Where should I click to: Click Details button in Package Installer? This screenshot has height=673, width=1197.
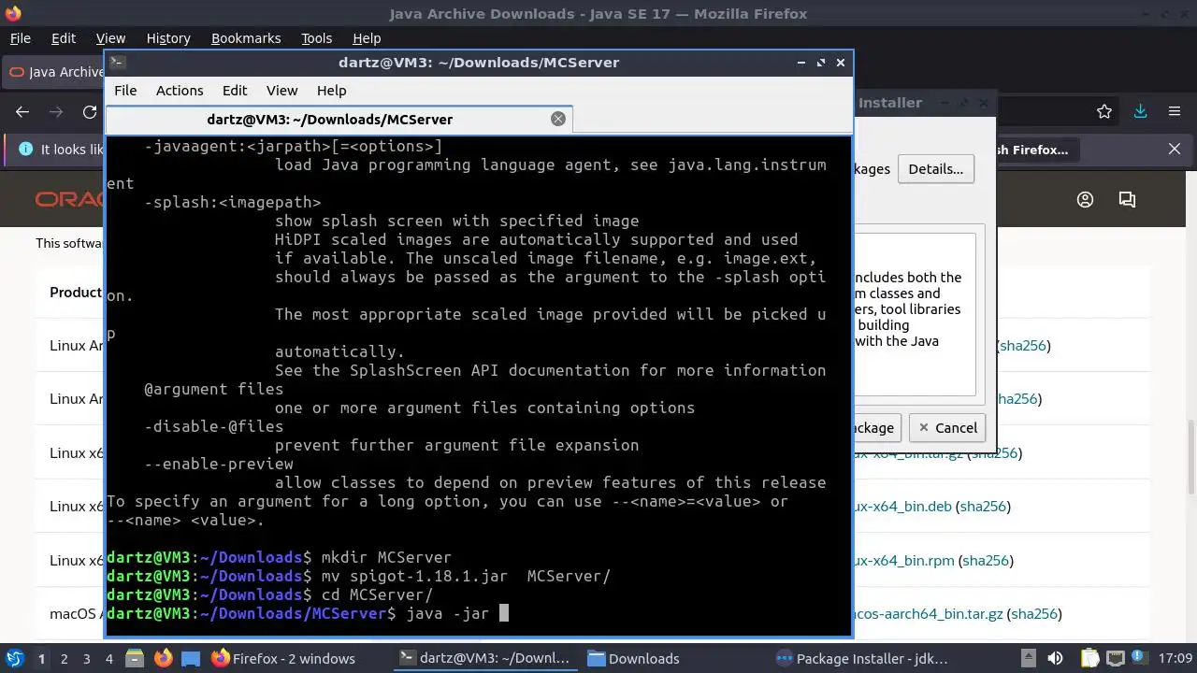click(935, 169)
